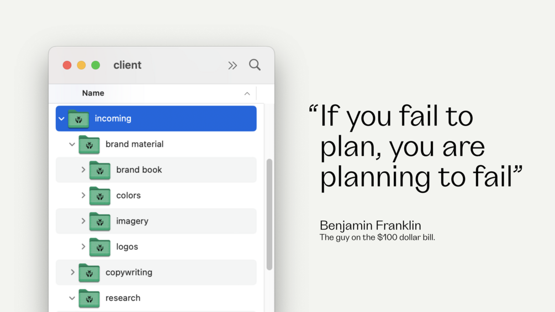Click the search magnifier icon

(255, 65)
